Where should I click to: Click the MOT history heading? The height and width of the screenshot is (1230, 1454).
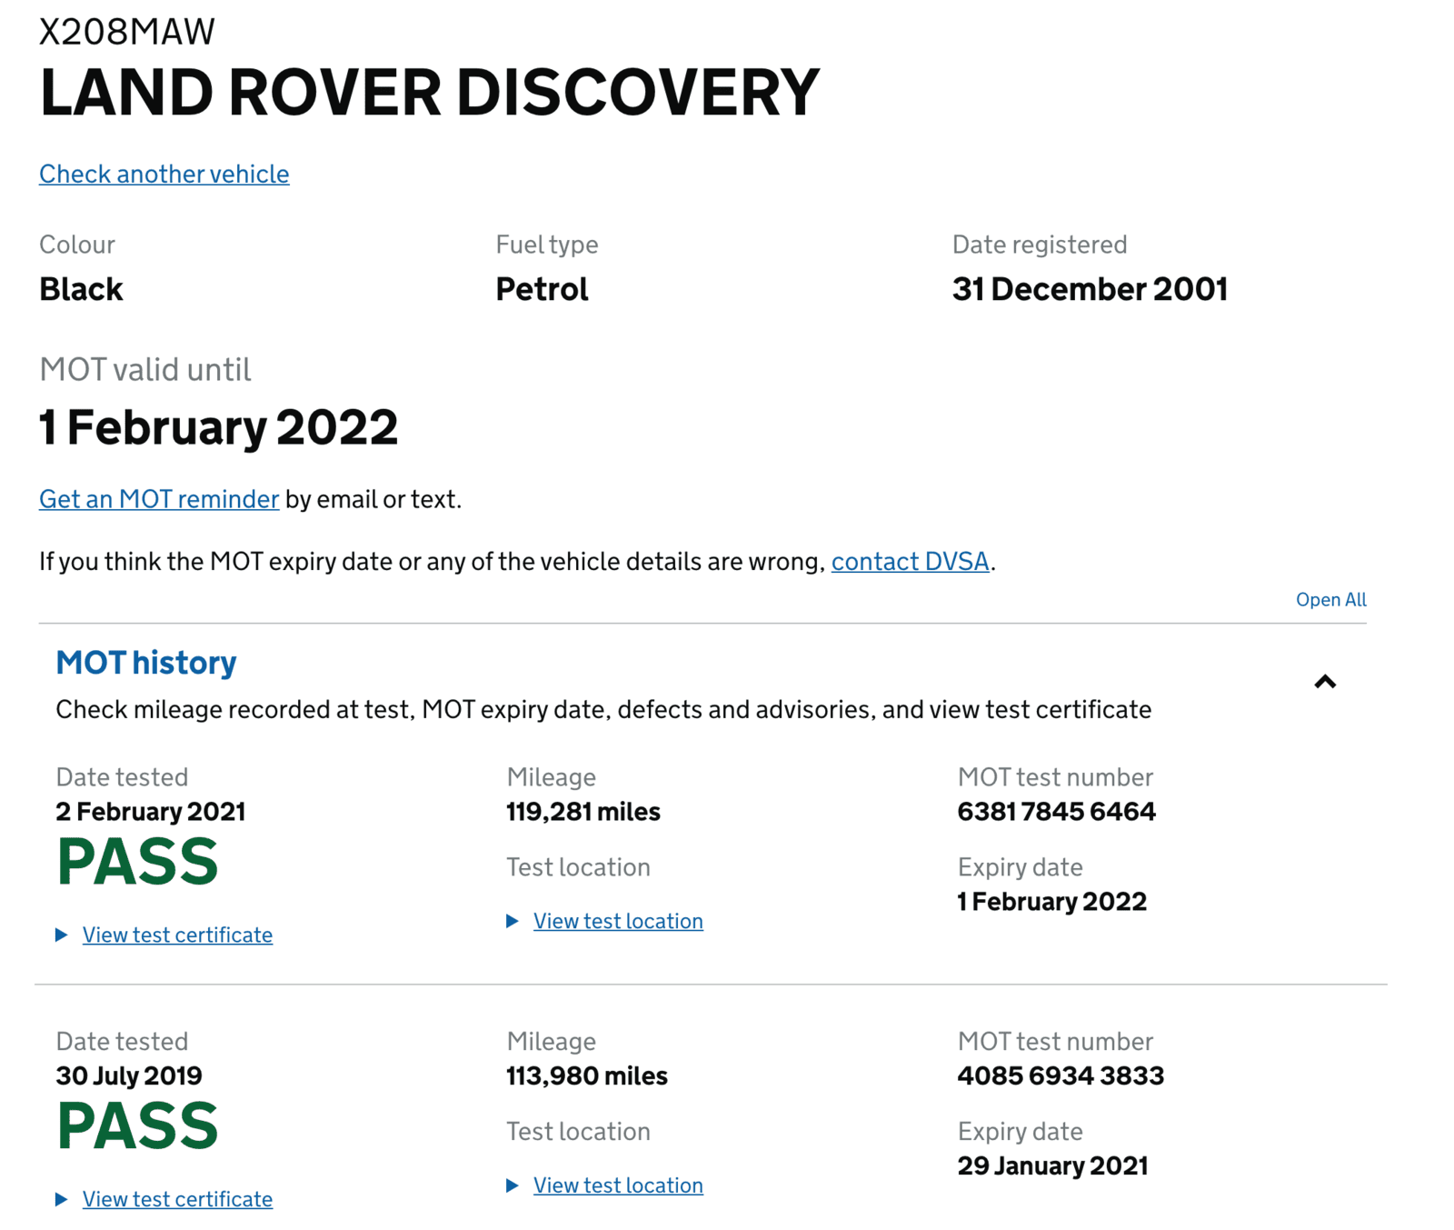tap(146, 663)
